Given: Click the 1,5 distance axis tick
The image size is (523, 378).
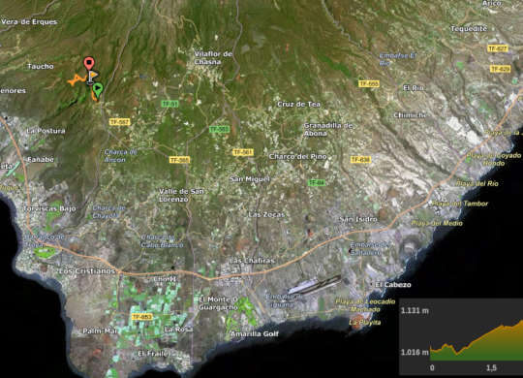Looking at the screenshot, I should pyautogui.click(x=491, y=368).
